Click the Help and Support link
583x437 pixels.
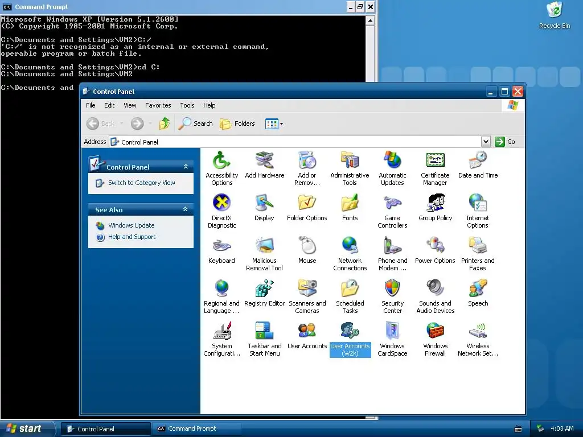(132, 237)
